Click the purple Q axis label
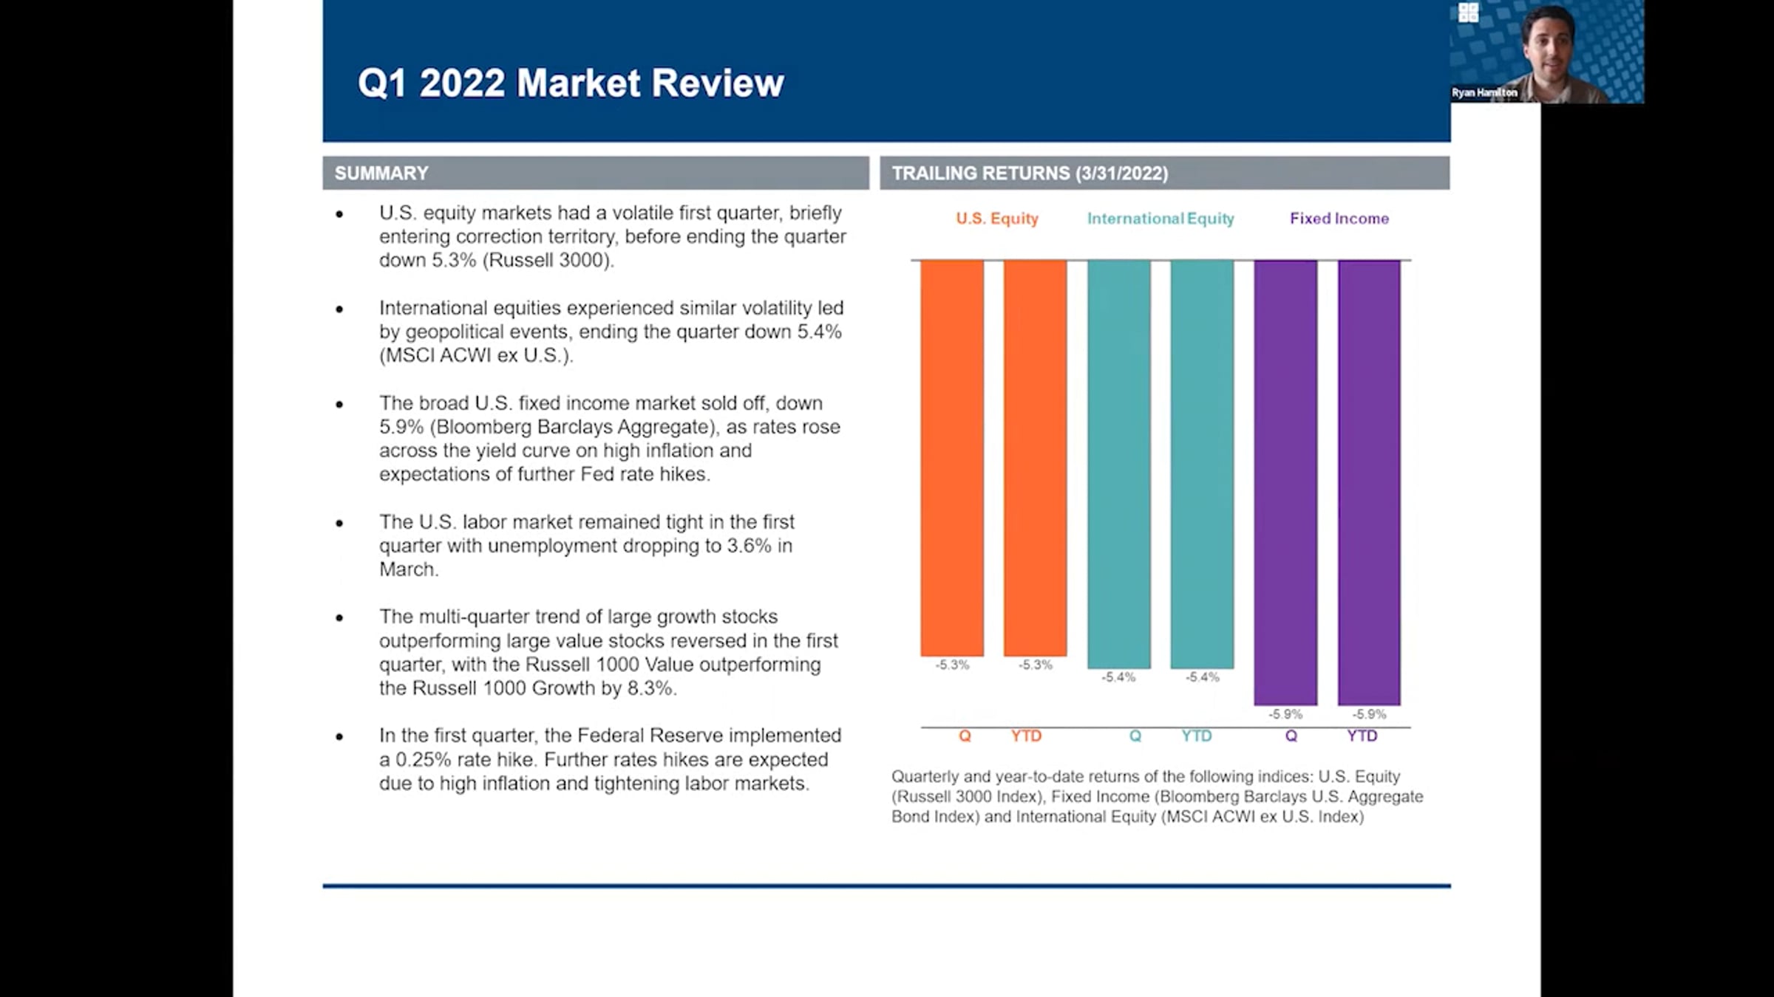The height and width of the screenshot is (997, 1774). pos(1291,736)
